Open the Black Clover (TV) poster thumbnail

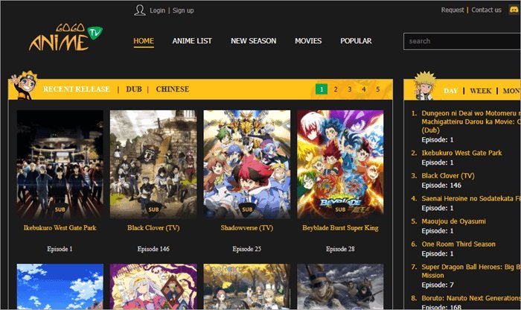point(153,165)
